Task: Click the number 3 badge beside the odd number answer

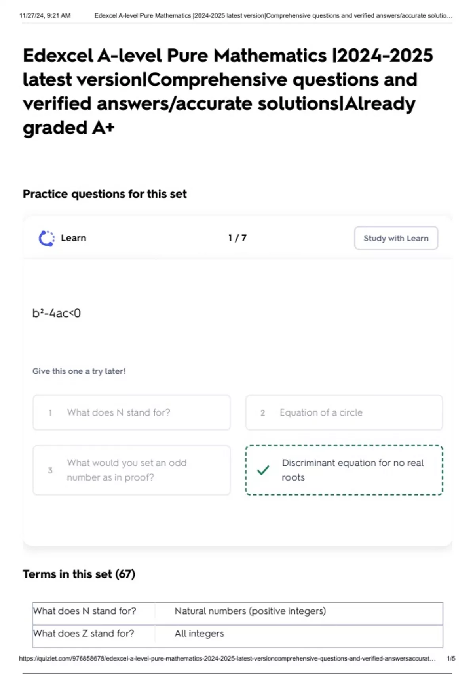Action: coord(50,470)
